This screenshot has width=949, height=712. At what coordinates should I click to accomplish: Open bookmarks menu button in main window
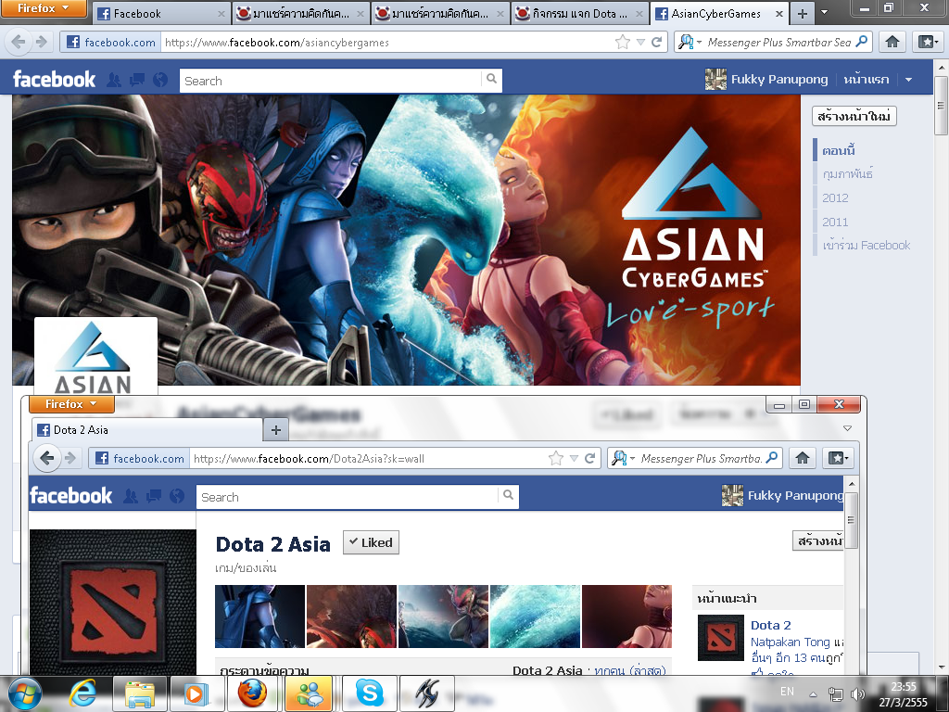tap(929, 41)
